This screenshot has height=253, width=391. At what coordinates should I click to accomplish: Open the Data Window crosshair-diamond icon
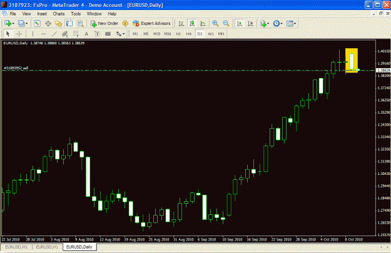tap(48, 23)
